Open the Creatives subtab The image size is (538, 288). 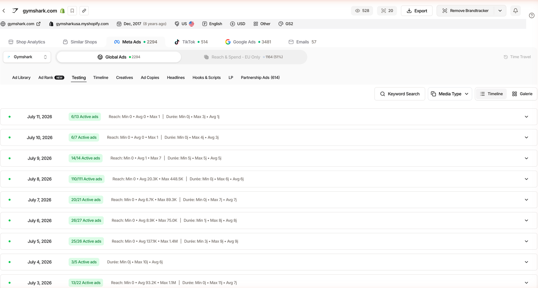124,77
